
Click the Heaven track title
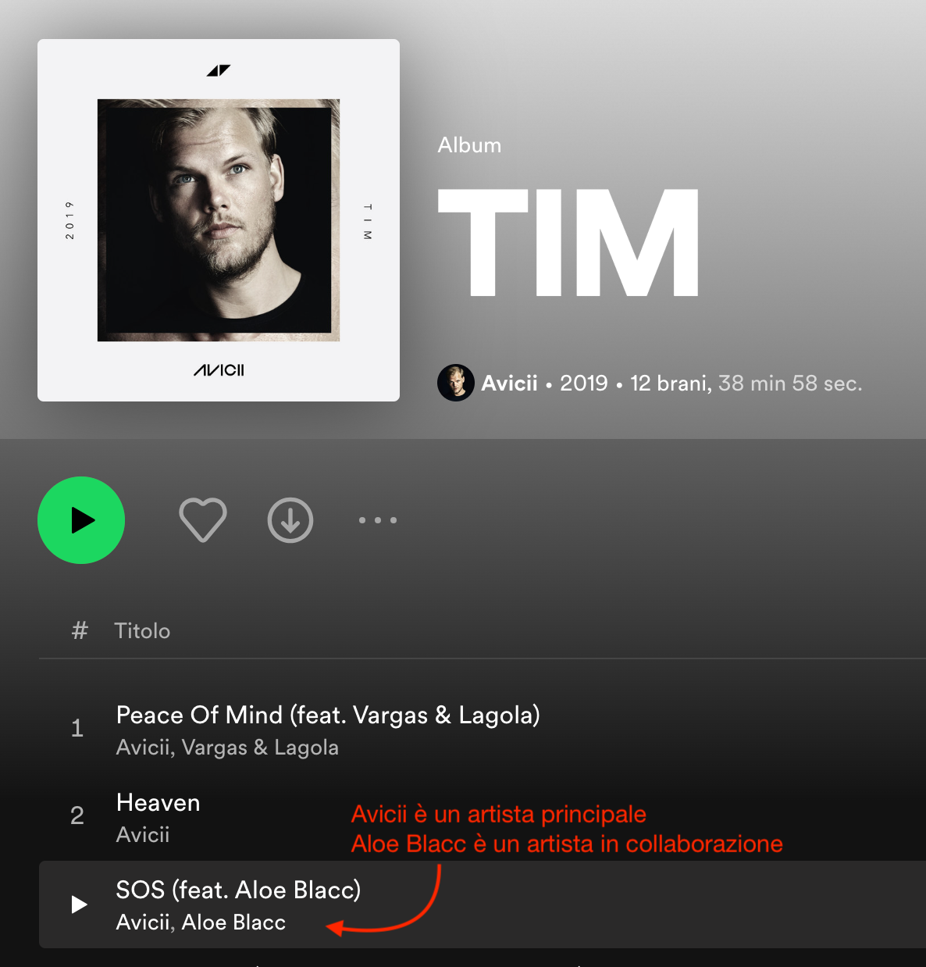[x=158, y=803]
